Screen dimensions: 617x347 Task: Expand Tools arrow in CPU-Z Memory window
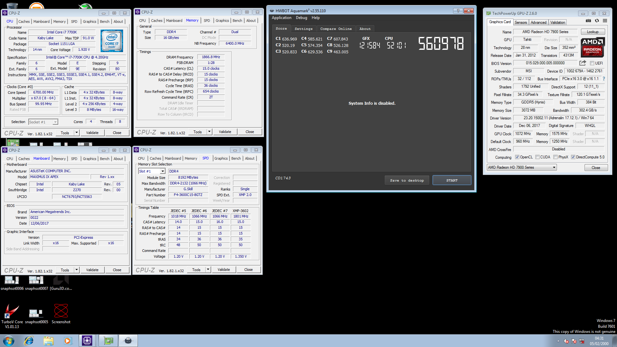click(209, 132)
